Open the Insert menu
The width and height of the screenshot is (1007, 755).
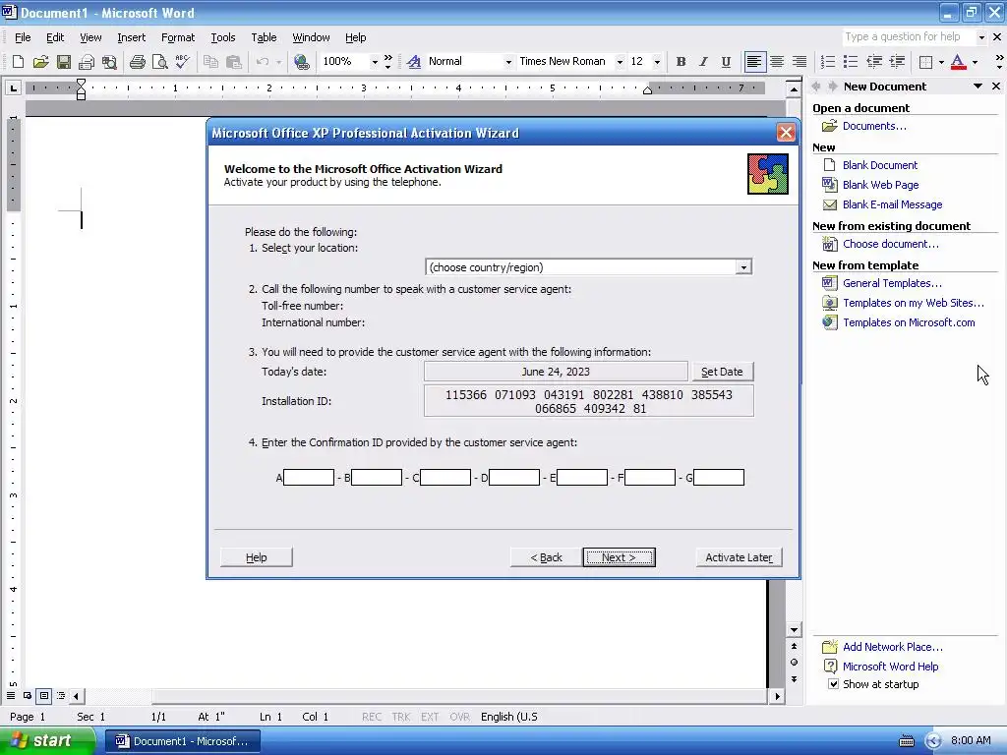point(131,37)
